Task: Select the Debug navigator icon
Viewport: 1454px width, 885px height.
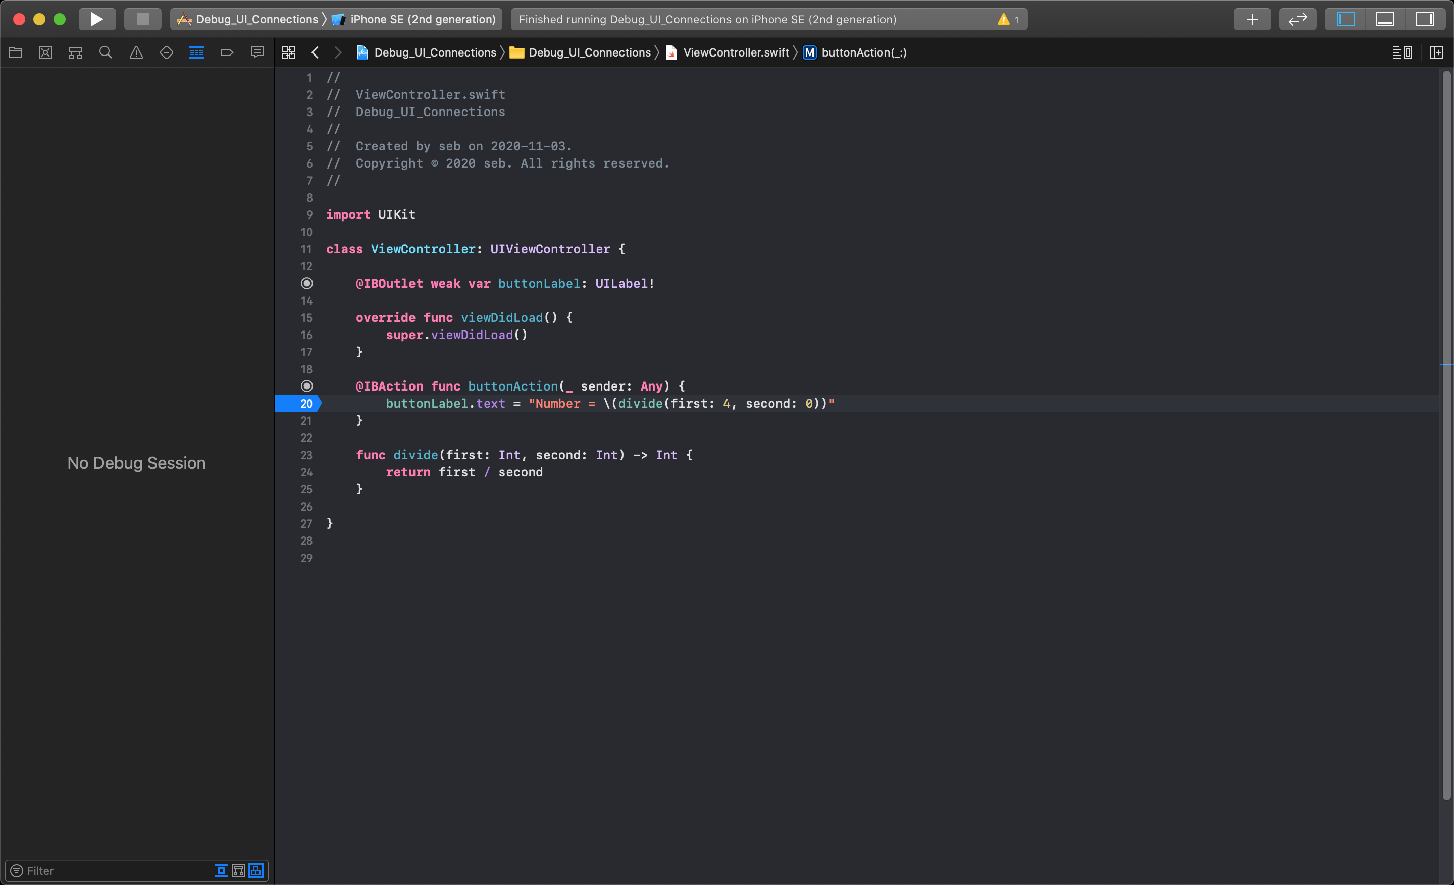Action: tap(196, 52)
